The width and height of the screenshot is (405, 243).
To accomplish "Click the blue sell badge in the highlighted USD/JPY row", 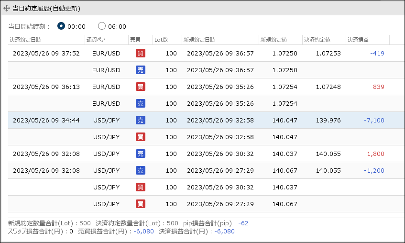I will tap(141, 120).
